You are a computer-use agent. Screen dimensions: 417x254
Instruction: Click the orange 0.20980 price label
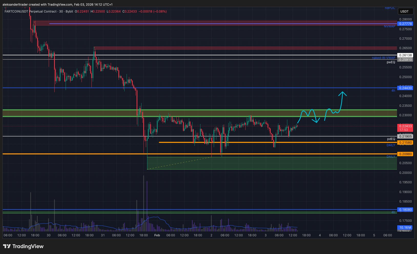(405, 154)
